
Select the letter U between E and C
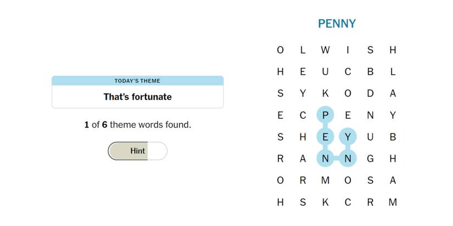pyautogui.click(x=325, y=72)
